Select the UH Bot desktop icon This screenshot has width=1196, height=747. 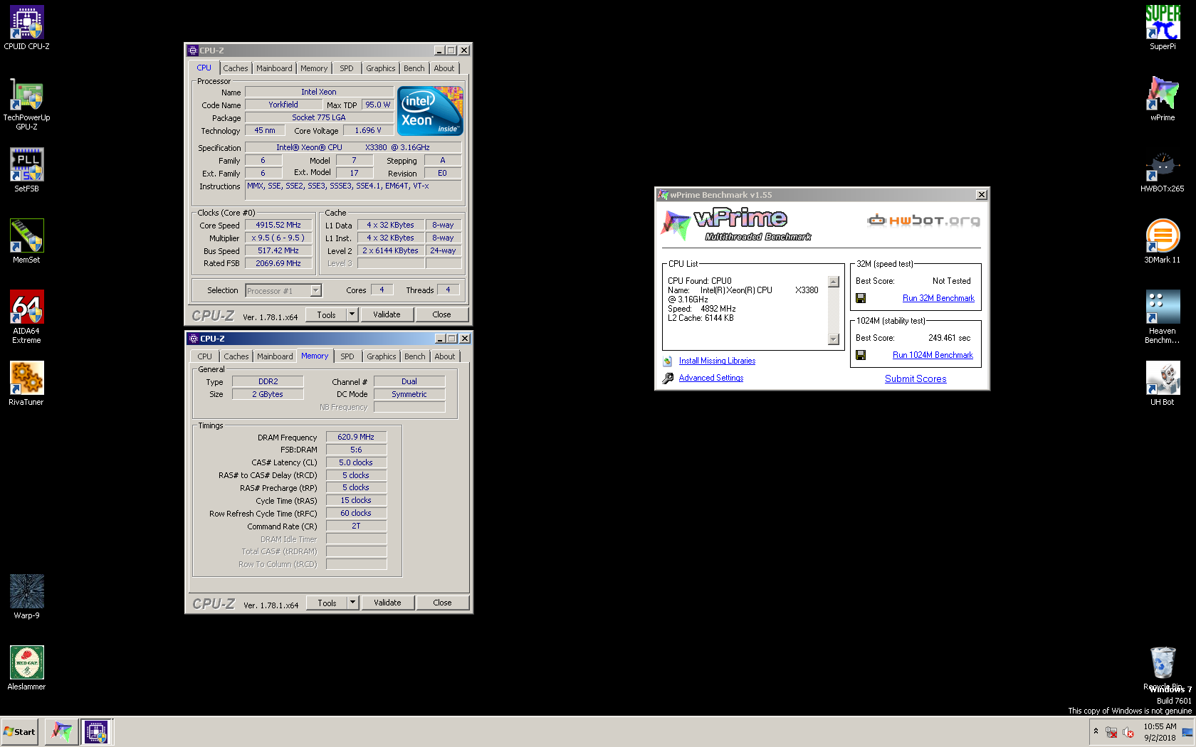coord(1163,383)
